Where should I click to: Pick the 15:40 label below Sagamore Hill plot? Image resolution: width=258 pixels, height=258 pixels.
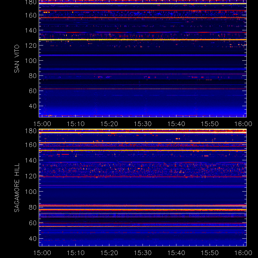(x=176, y=253)
